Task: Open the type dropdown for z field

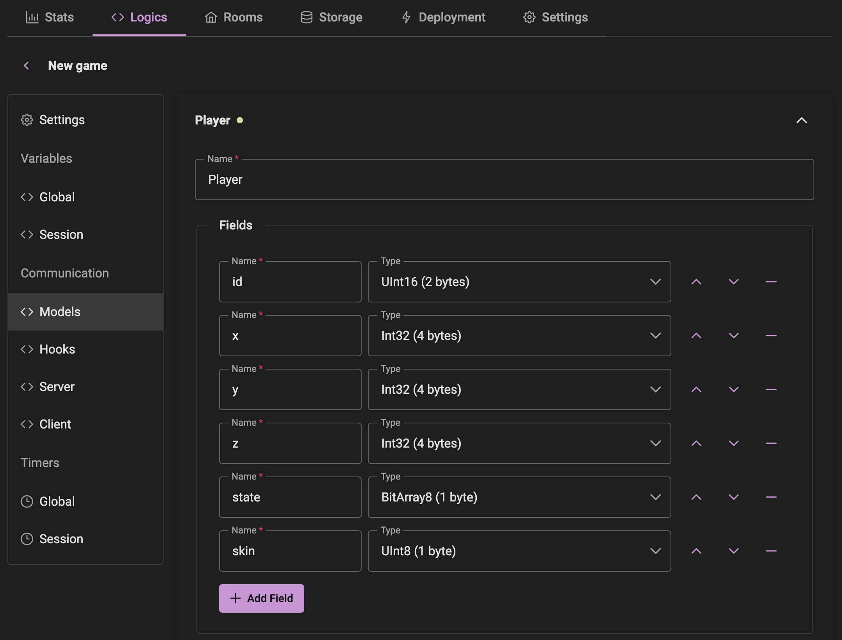Action: coord(519,443)
